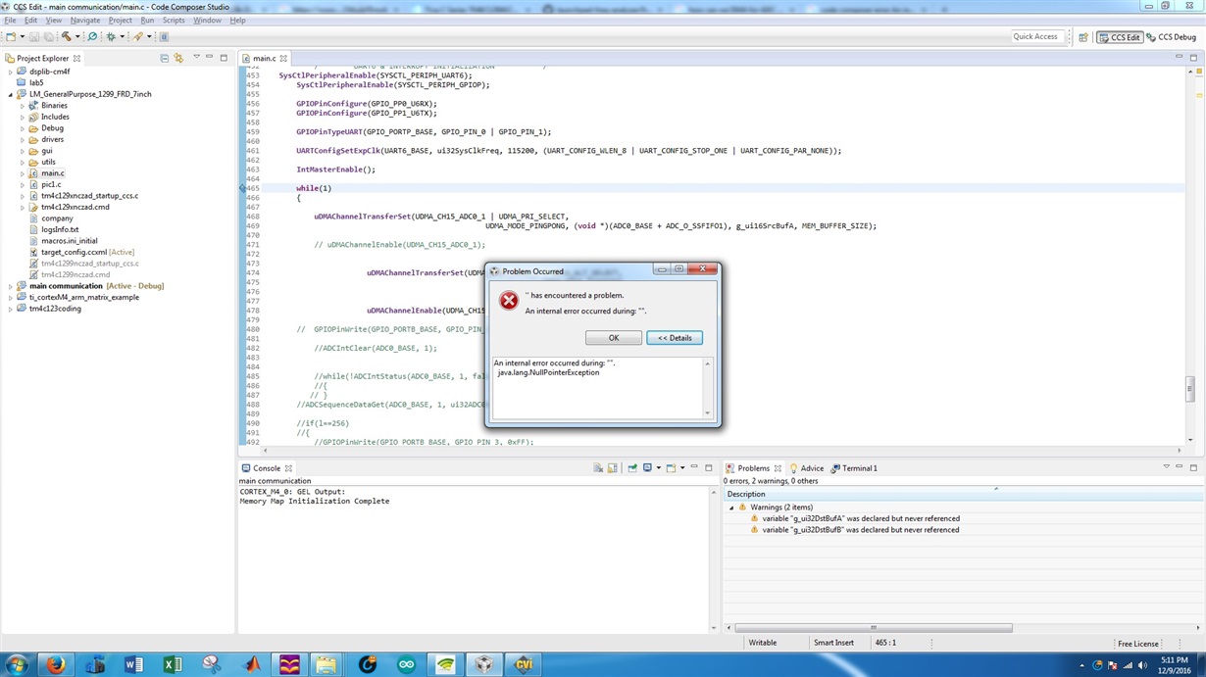This screenshot has height=677, width=1206.
Task: Click the Search magnifier toolbar icon
Action: click(x=92, y=37)
